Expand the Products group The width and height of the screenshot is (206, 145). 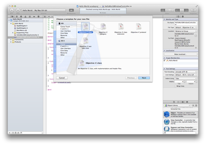pos(11,42)
